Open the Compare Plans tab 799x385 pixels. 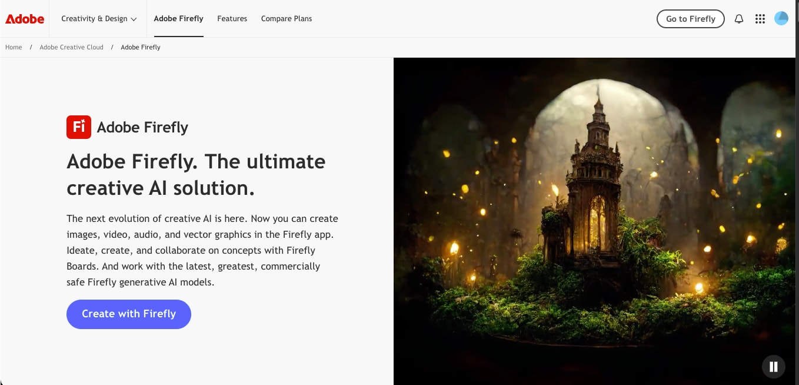click(x=287, y=19)
